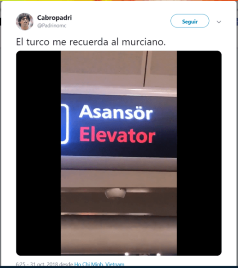Click the word desde before the location
Viewport: 238px width, 268px height.
click(x=66, y=264)
